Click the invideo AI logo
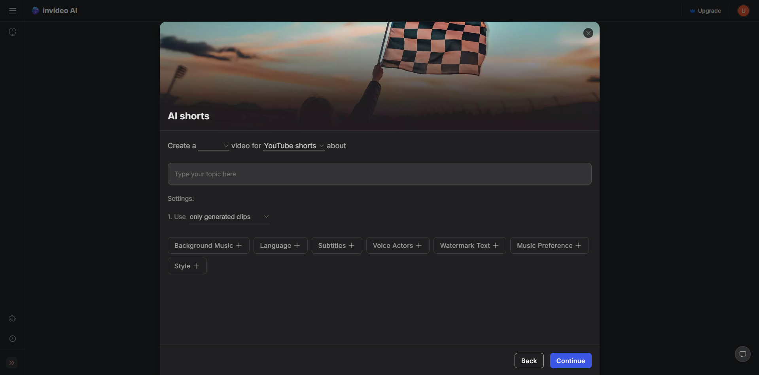 tap(54, 11)
